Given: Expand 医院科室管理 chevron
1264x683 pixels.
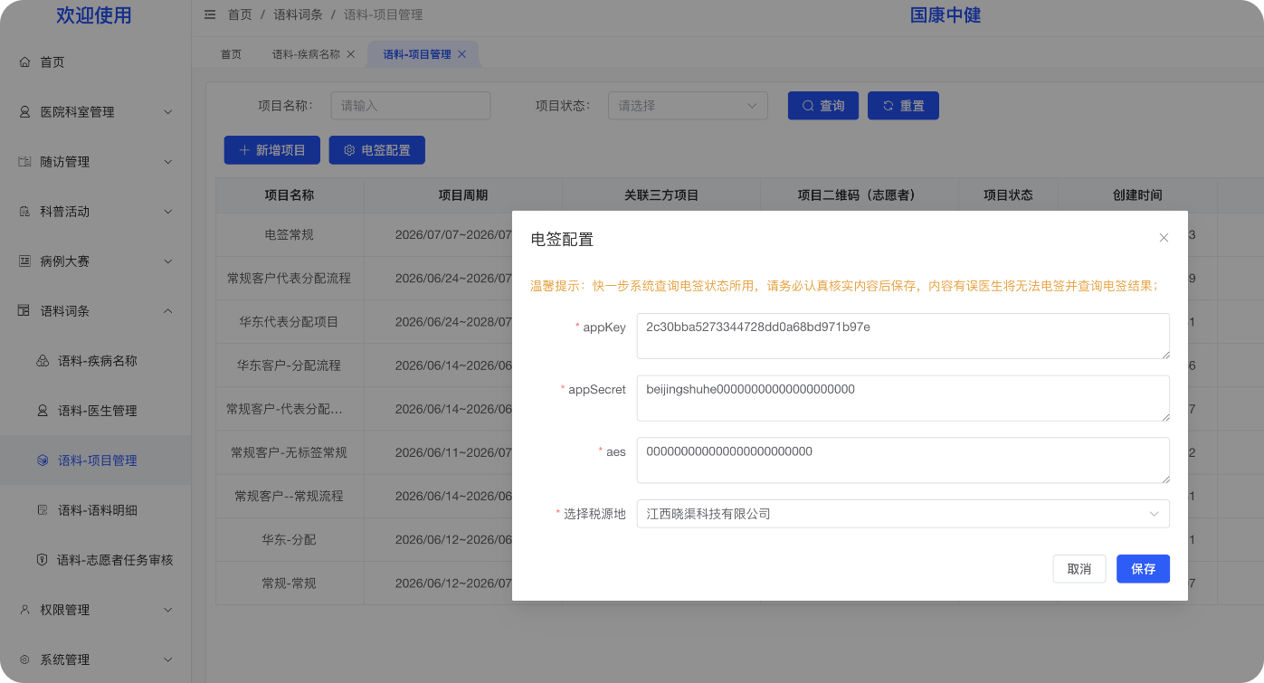Looking at the screenshot, I should [167, 112].
